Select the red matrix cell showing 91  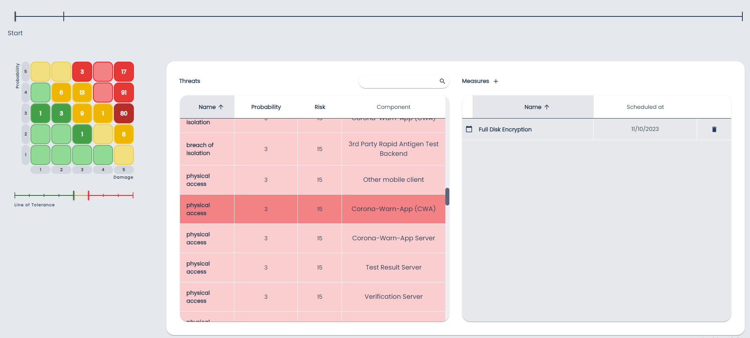pyautogui.click(x=124, y=93)
